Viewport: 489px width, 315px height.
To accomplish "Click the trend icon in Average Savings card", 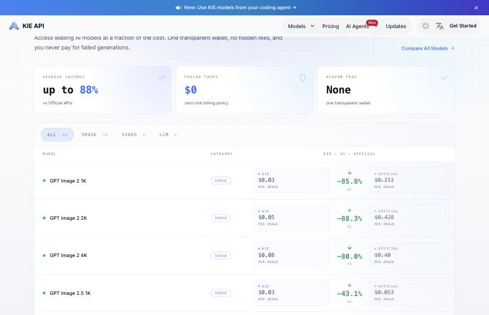I will (x=161, y=78).
